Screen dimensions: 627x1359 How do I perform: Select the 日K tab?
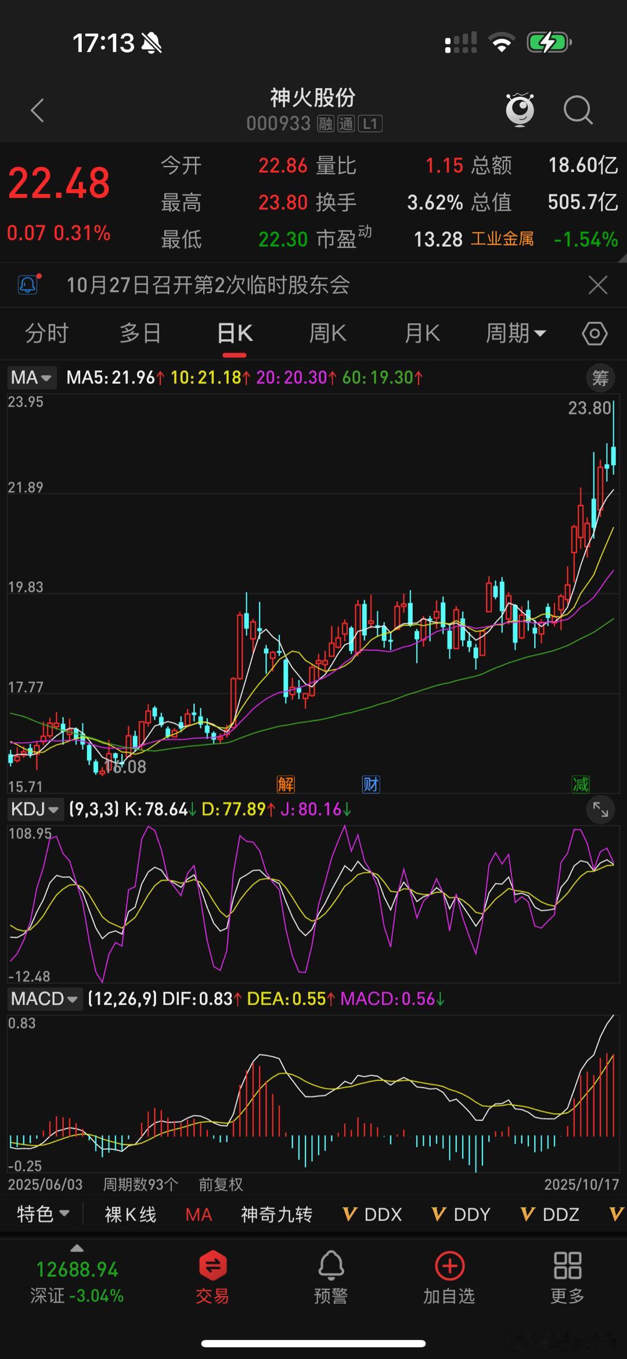pyautogui.click(x=235, y=333)
